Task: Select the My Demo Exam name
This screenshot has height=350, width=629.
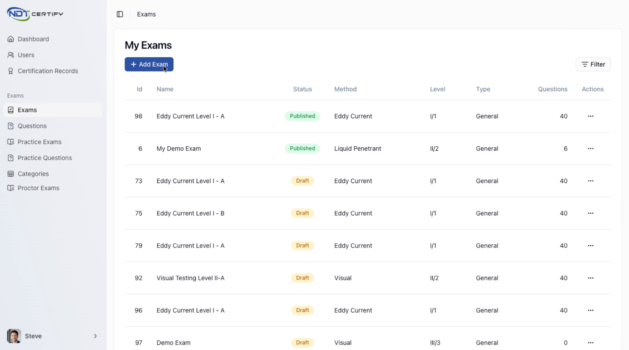Action: point(179,149)
